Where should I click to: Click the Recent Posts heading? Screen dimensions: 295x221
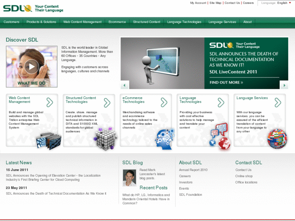point(153,188)
